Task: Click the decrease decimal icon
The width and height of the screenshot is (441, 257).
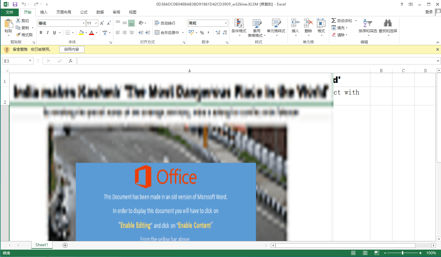Action: click(225, 33)
